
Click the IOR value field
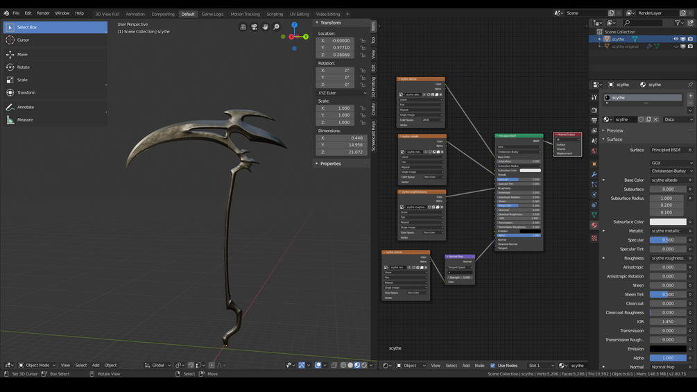tap(668, 322)
